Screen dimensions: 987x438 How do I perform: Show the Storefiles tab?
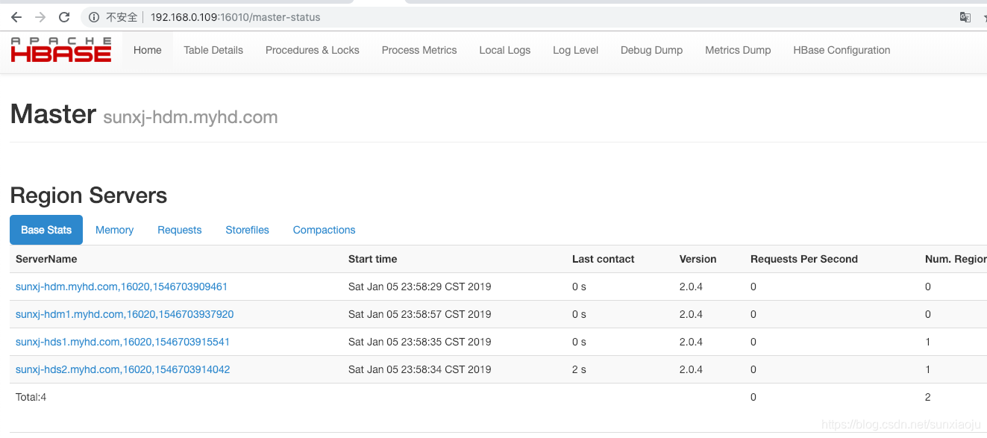[247, 230]
